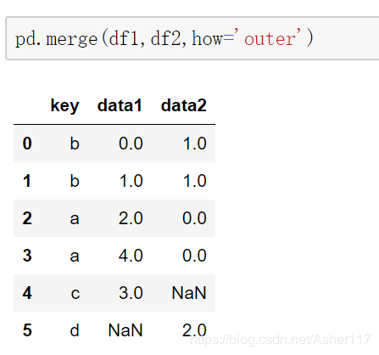Click the pd.merge code input cell
The image size is (379, 355).
(x=192, y=38)
